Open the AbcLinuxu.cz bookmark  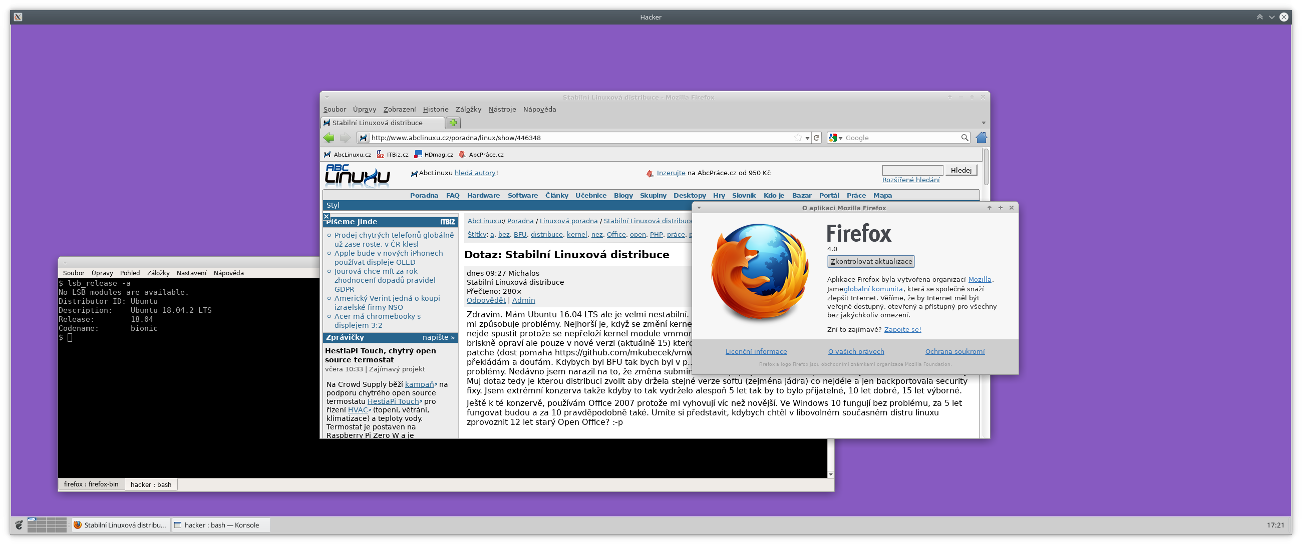pyautogui.click(x=347, y=155)
